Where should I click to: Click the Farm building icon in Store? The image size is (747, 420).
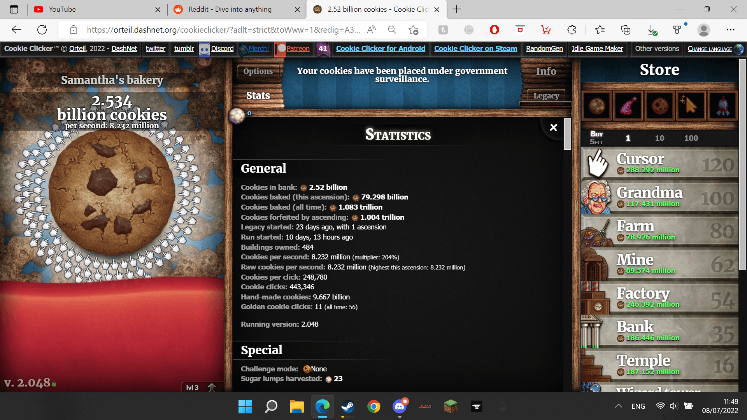[597, 231]
